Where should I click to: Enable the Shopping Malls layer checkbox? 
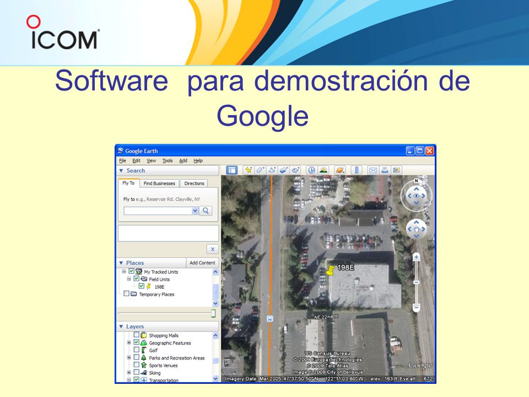click(x=136, y=335)
